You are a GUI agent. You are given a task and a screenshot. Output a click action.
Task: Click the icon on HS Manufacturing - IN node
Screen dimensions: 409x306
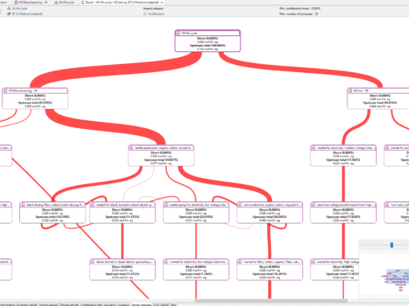6,91
